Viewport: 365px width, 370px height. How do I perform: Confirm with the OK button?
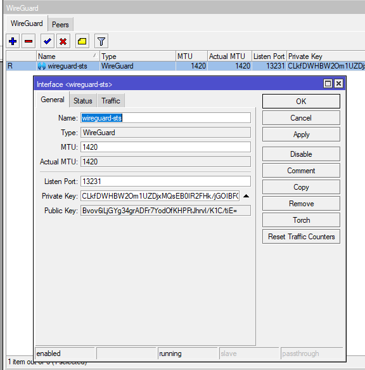click(301, 102)
